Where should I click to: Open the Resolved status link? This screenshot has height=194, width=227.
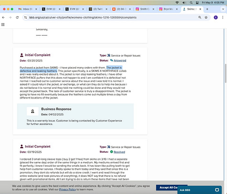click(x=119, y=152)
